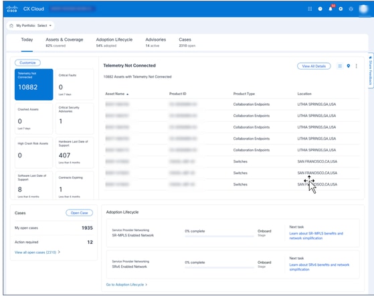The width and height of the screenshot is (374, 296).
Task: Open the apps grid launcher icon
Action: pos(310,9)
